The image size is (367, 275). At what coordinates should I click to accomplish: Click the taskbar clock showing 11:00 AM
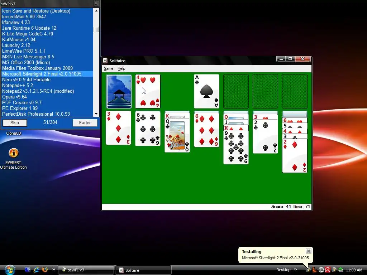354,270
